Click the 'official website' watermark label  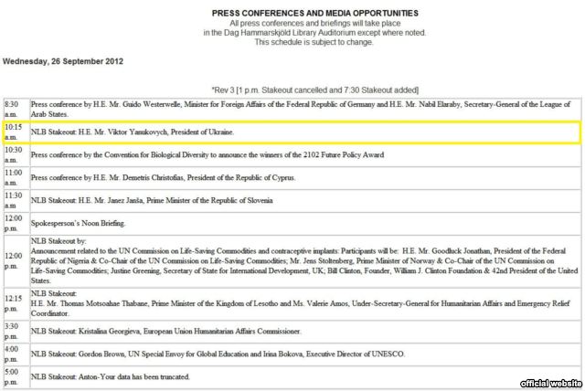(550, 382)
